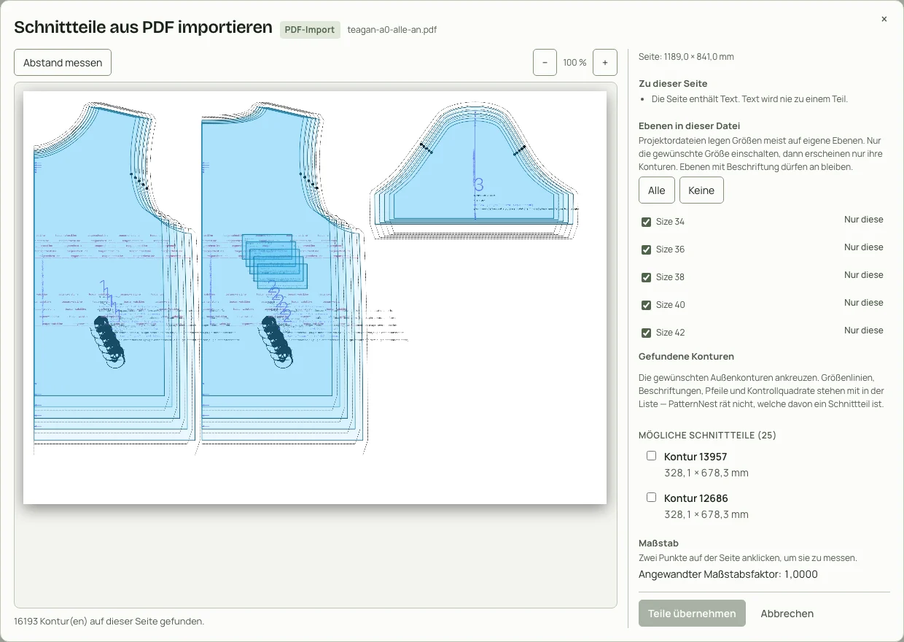This screenshot has width=904, height=642.
Task: Click the Size 34 layer label
Action: 670,222
